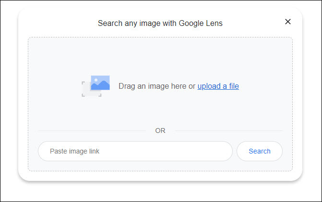Click the word upload in the blue link
Screen dimensions: 322x202
click(x=209, y=86)
